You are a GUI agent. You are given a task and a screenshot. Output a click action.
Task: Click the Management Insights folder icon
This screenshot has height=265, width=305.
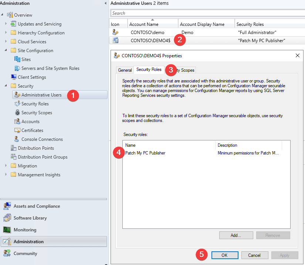click(x=13, y=174)
